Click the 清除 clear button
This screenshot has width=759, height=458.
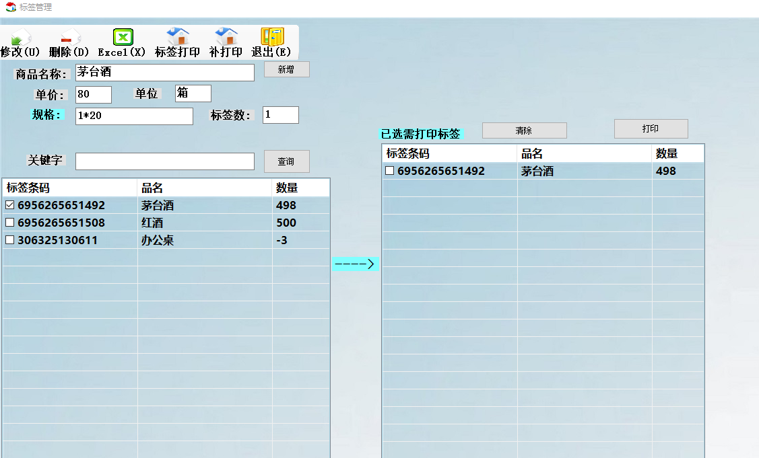(524, 130)
